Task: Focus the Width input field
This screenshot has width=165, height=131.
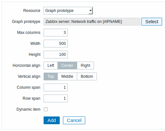Action: [56, 44]
